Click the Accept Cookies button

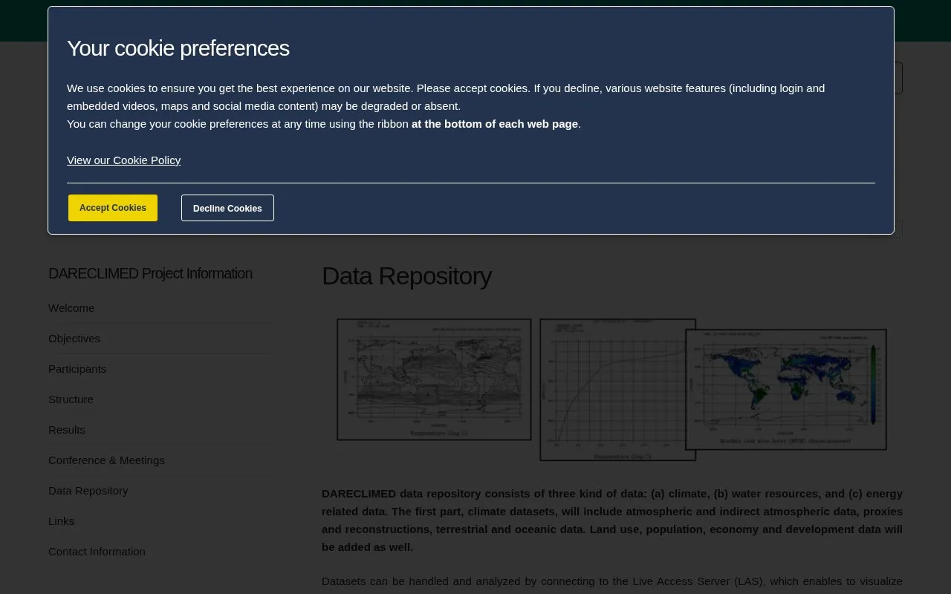[113, 208]
